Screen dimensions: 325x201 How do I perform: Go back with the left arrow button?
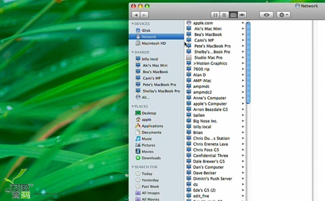(x=136, y=15)
